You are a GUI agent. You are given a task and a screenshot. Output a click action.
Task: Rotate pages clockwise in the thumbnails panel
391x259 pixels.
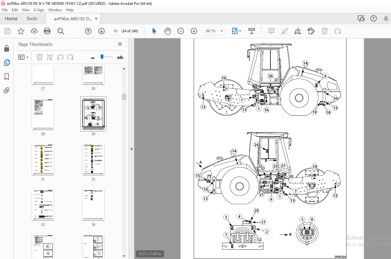click(x=70, y=57)
